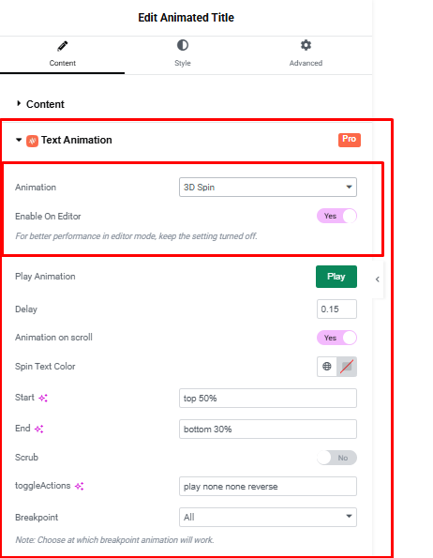
Task: Turn off Animation on scroll switch
Action: tap(336, 338)
